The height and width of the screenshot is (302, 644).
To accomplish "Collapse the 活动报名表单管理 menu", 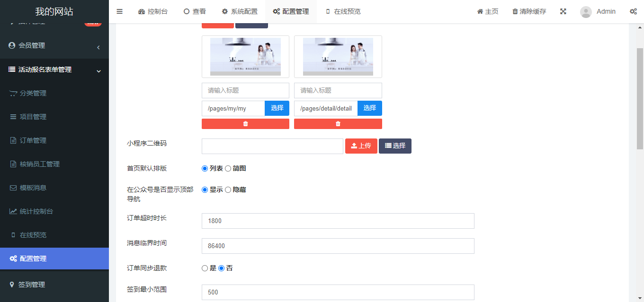I will point(54,70).
